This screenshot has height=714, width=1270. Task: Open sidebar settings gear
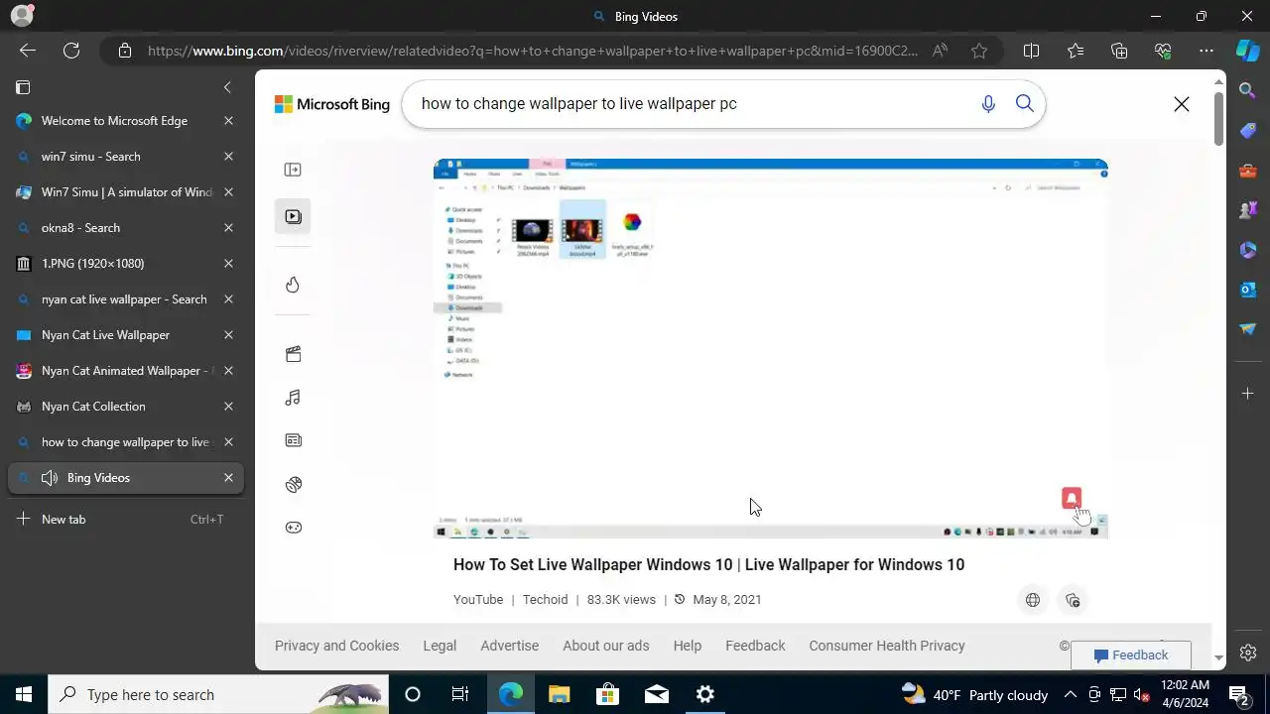pyautogui.click(x=1248, y=653)
